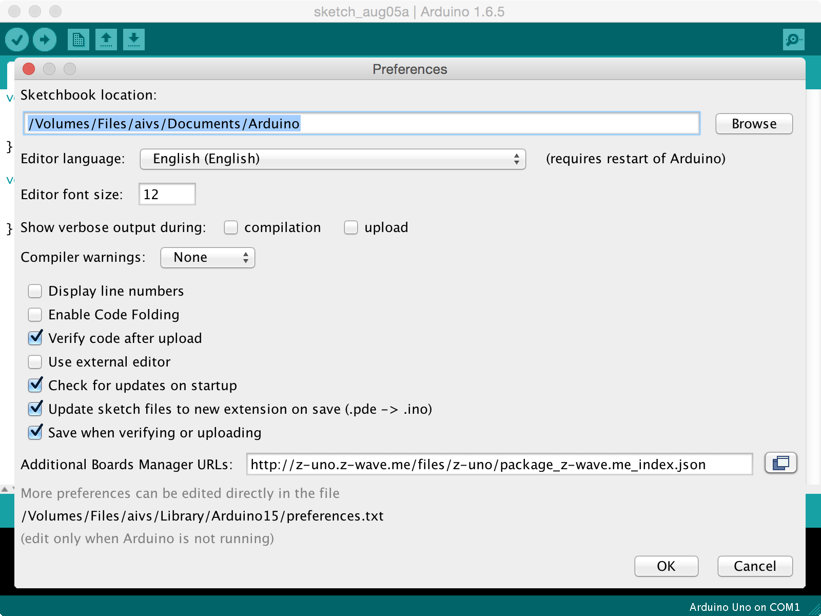This screenshot has width=821, height=616.
Task: Uncheck Update sketch files to new extension
Action: pyautogui.click(x=35, y=409)
